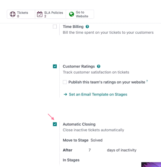Click the Automatic Closing label text

(x=79, y=124)
